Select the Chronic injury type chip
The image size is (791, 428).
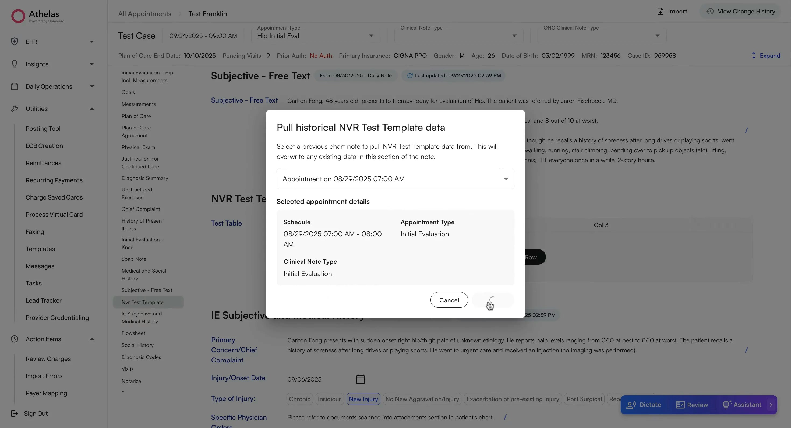299,399
